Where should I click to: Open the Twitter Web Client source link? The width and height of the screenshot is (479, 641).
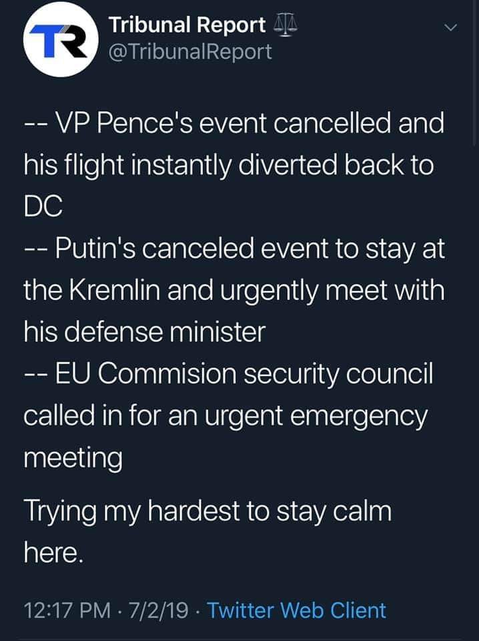tap(296, 610)
